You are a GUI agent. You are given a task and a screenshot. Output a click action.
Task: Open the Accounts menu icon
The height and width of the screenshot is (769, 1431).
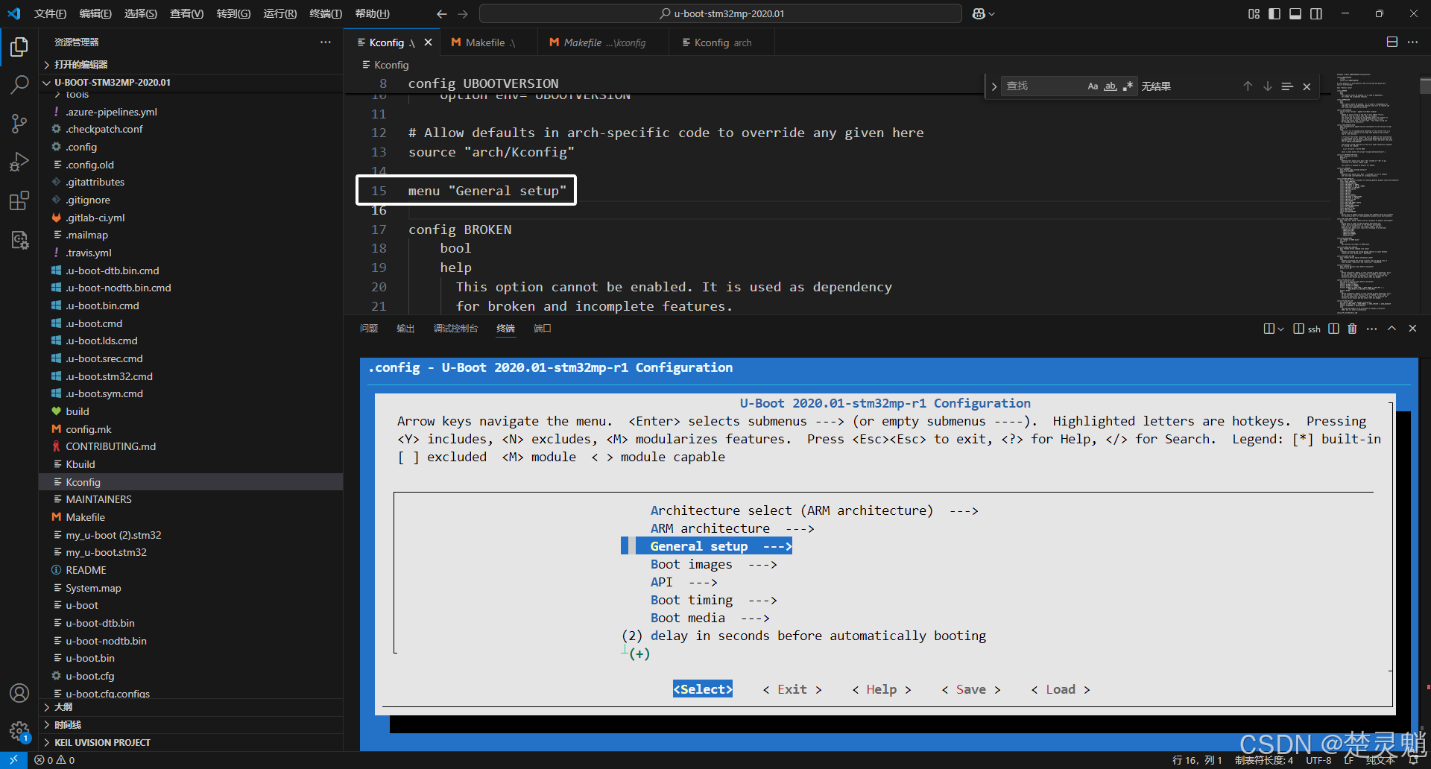click(19, 693)
